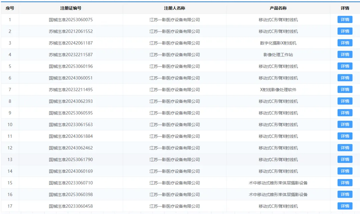Click 详情 for 国械注准20233060458
Screen dimensions: 360x214
[x=345, y=206]
